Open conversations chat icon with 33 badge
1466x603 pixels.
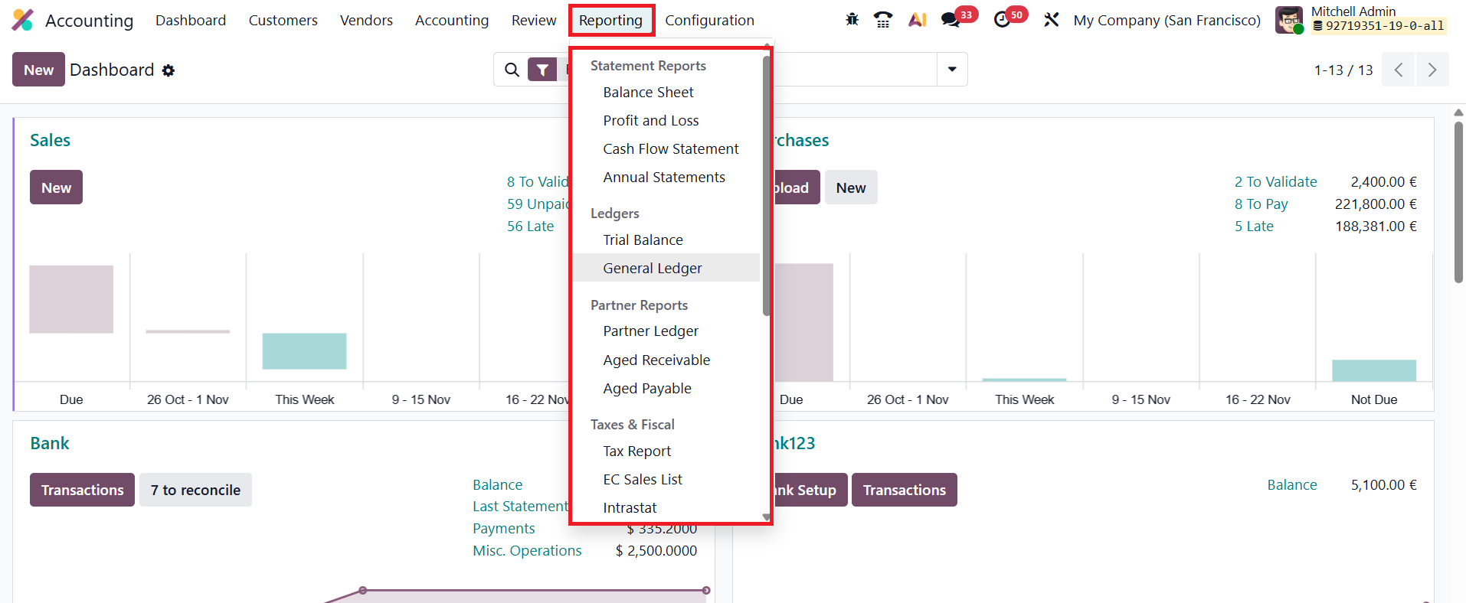[x=951, y=20]
